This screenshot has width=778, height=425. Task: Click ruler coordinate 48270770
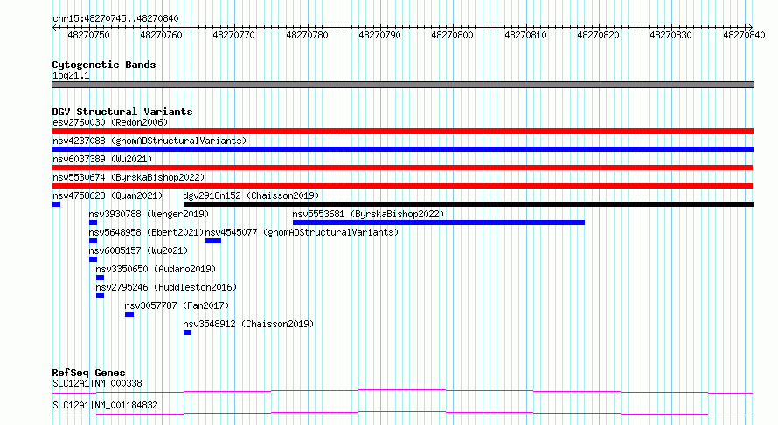(x=233, y=35)
